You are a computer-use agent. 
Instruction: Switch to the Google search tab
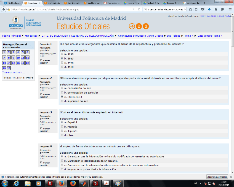click(x=191, y=3)
